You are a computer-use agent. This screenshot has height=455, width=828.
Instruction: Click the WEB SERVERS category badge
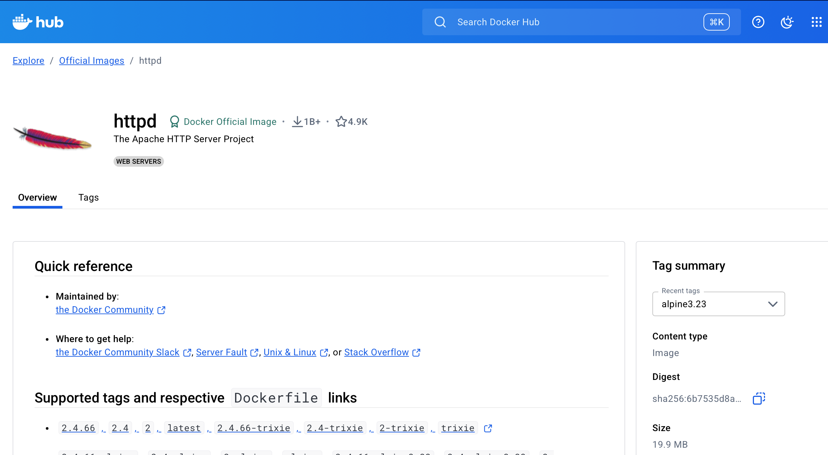[138, 161]
